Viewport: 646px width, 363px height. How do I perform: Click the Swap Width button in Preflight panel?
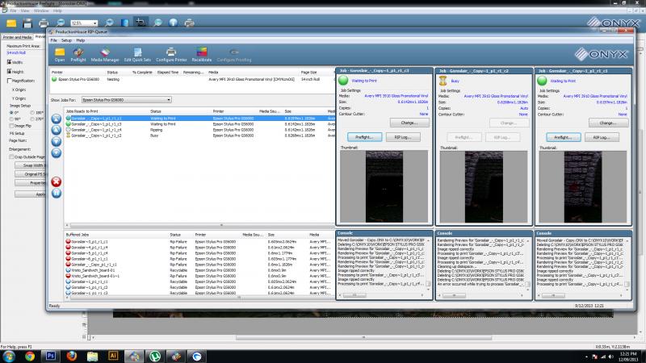tap(31, 165)
